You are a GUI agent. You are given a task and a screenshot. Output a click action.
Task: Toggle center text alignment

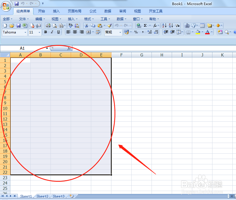coord(75,32)
